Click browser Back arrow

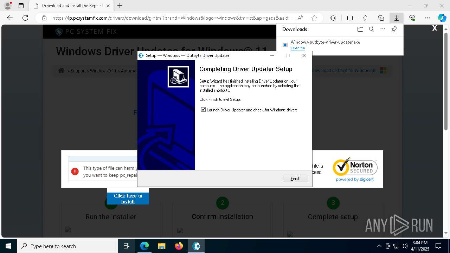[10, 18]
